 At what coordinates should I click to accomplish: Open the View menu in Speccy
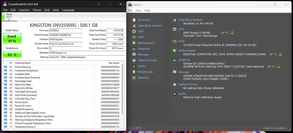tap(138, 11)
